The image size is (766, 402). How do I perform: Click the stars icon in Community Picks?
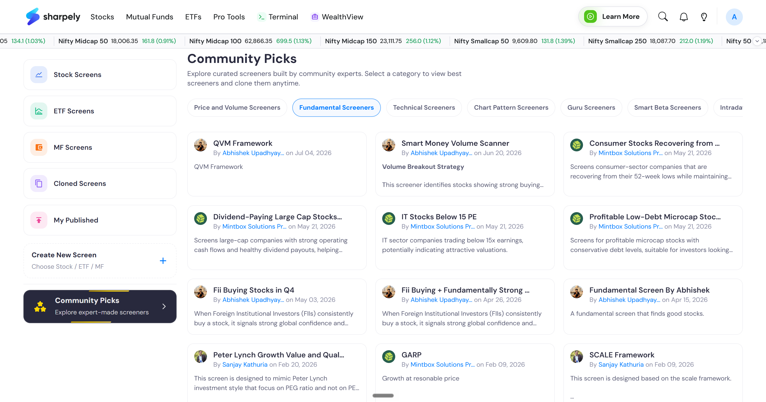40,306
